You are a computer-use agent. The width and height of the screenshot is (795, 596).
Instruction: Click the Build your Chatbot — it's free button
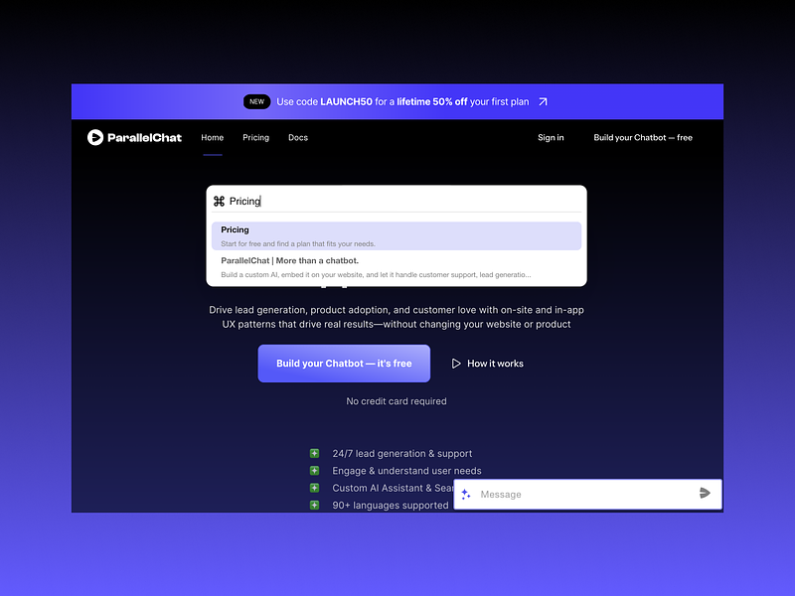pos(344,364)
